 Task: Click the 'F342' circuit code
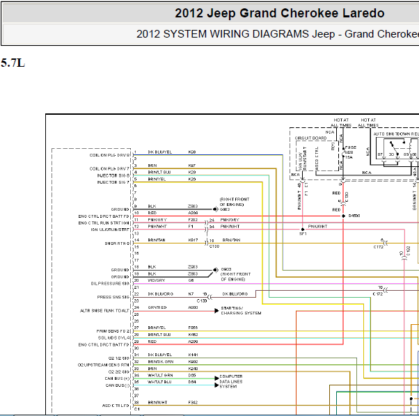[193, 402]
